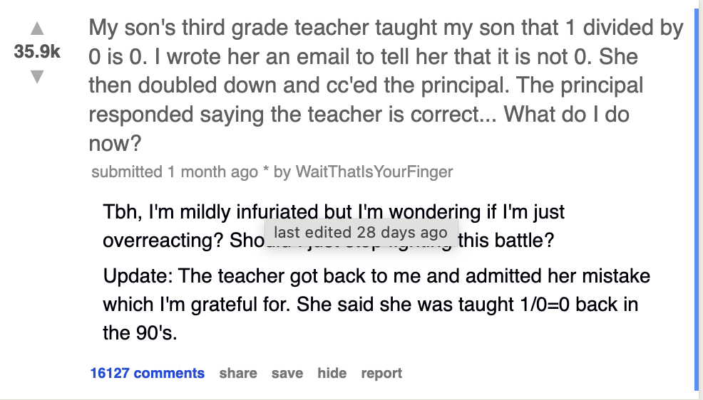Hide this post with the hide link
The height and width of the screenshot is (400, 703).
click(332, 373)
